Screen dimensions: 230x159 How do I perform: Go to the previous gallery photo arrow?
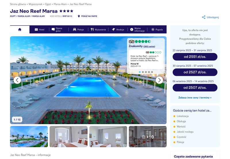click(17, 80)
